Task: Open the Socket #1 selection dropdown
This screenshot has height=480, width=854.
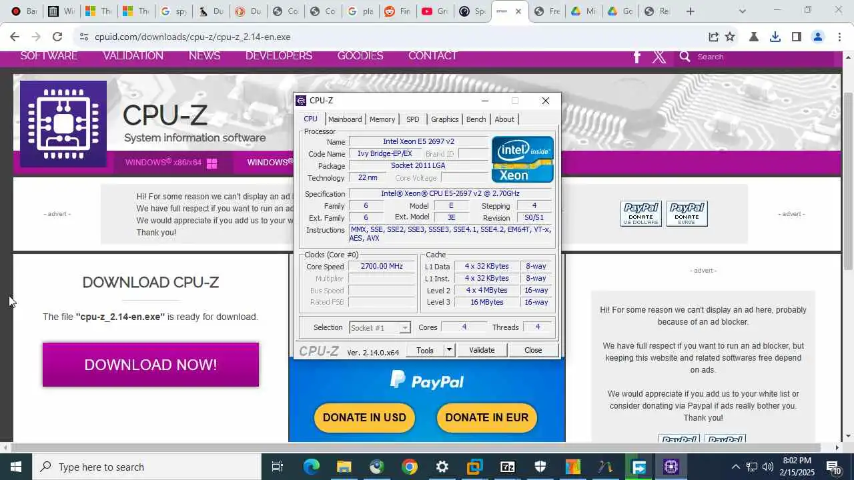Action: coord(380,327)
